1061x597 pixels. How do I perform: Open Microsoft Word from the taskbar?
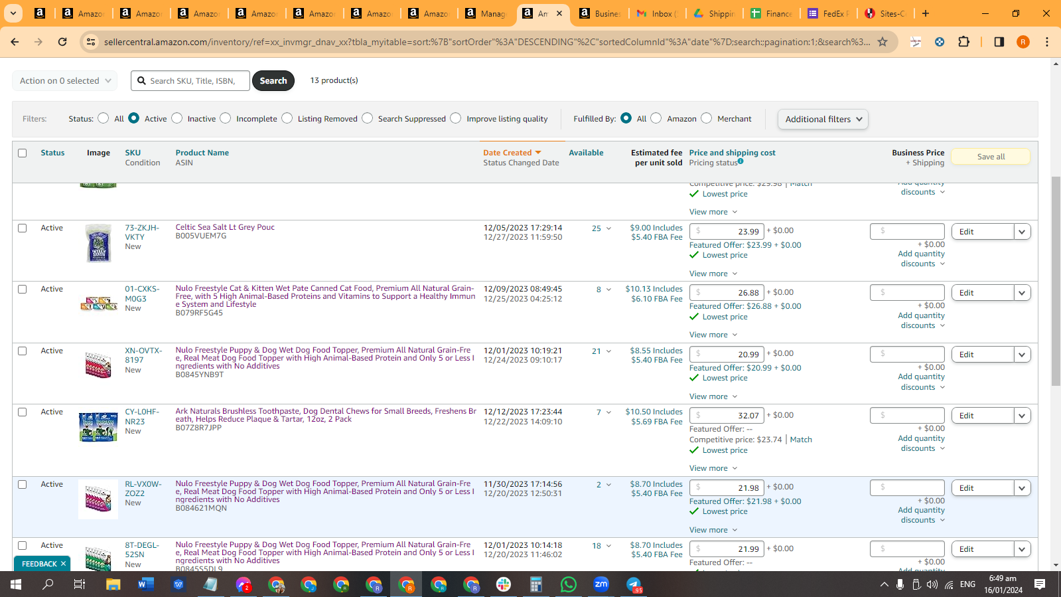pos(145,584)
